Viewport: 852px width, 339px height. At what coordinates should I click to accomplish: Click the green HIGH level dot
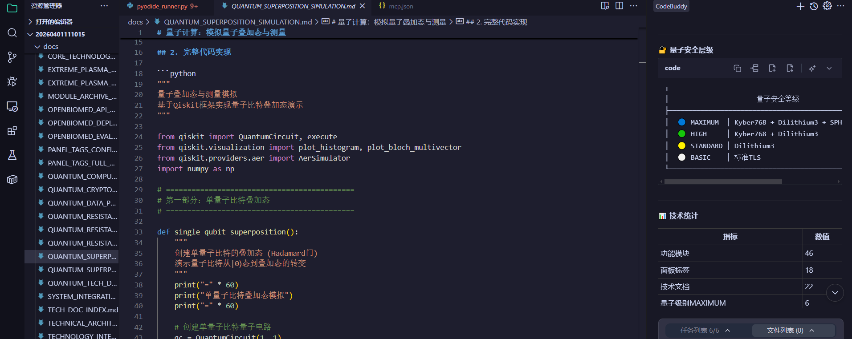(682, 134)
